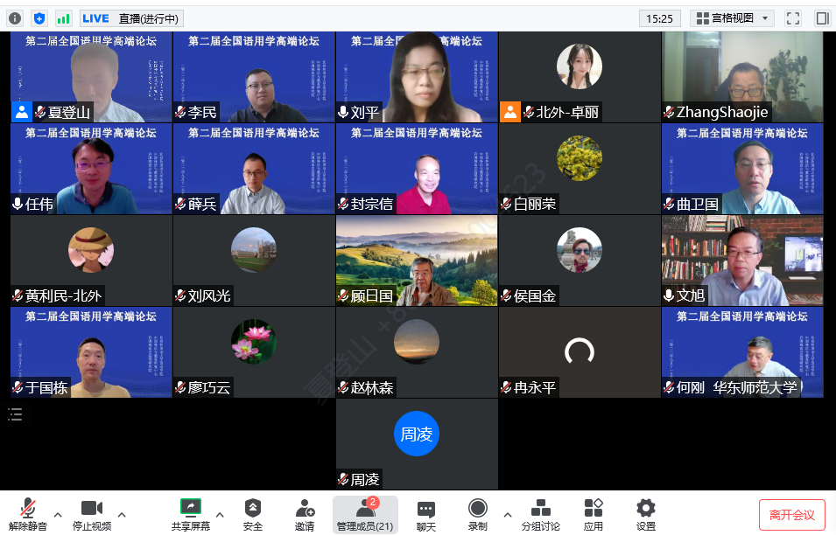Screen dimensions: 836x535
Task: Expand share screen options arrow
Action: coord(220,514)
